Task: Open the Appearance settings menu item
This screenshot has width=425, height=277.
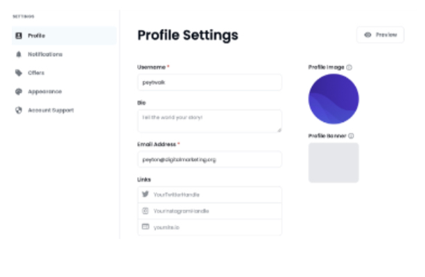Action: pos(64,91)
